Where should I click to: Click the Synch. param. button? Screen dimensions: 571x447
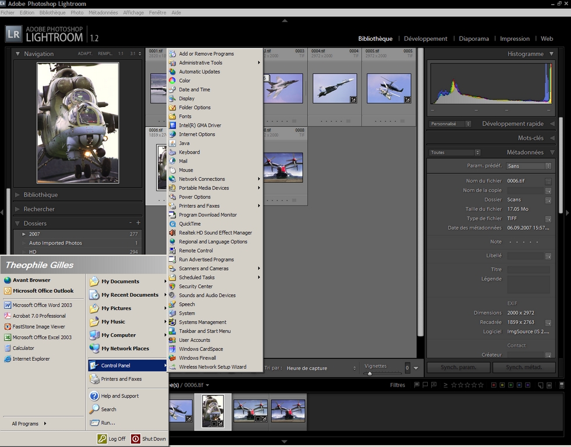pyautogui.click(x=458, y=367)
